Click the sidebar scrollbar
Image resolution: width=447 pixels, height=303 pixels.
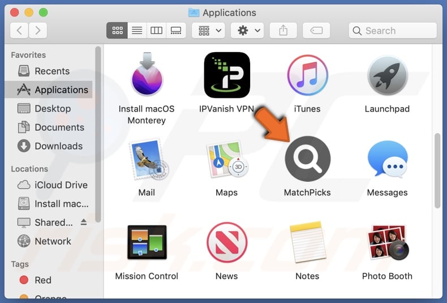(x=98, y=134)
